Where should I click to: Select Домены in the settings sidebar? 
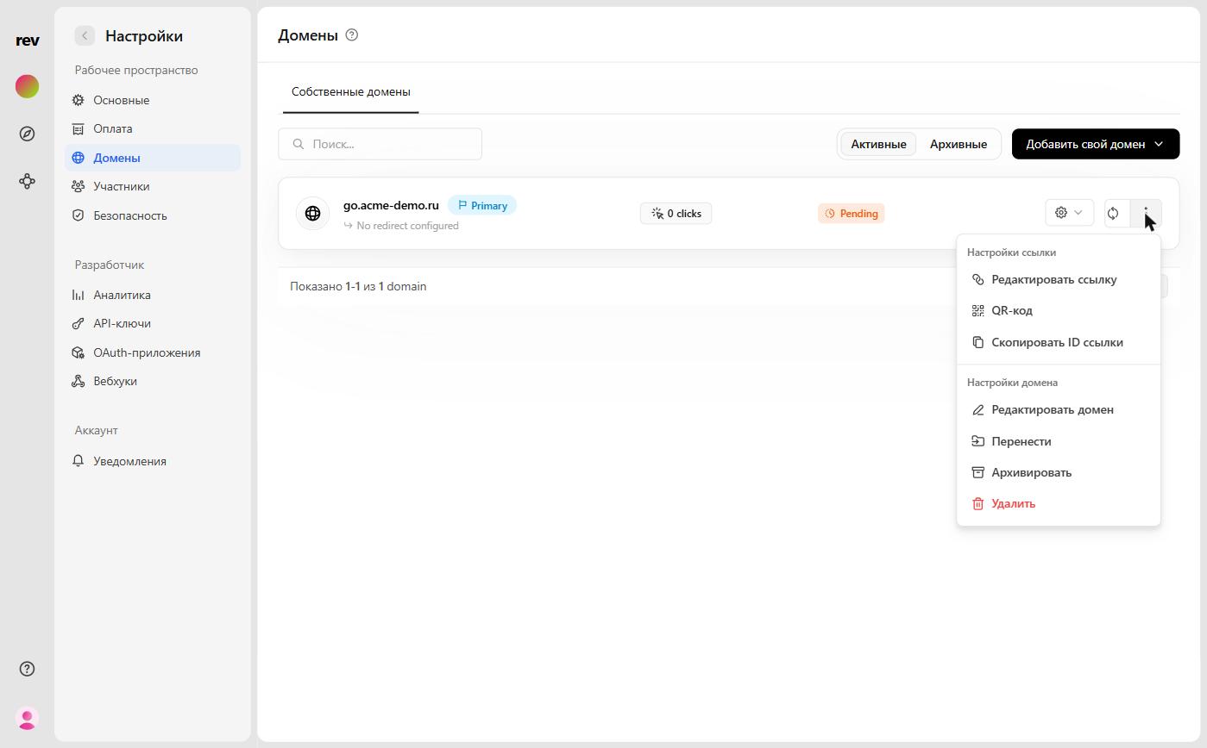(153, 158)
